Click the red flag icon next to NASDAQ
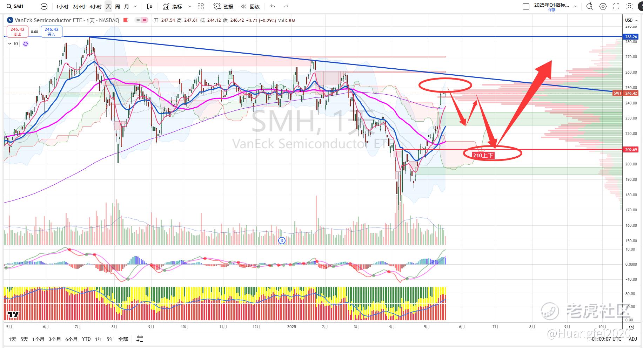 click(126, 20)
